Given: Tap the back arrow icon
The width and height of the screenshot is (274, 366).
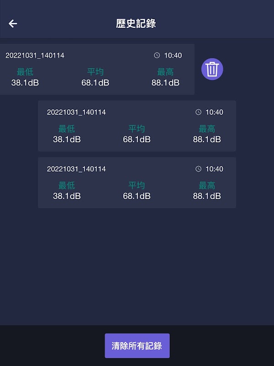Looking at the screenshot, I should 13,24.
